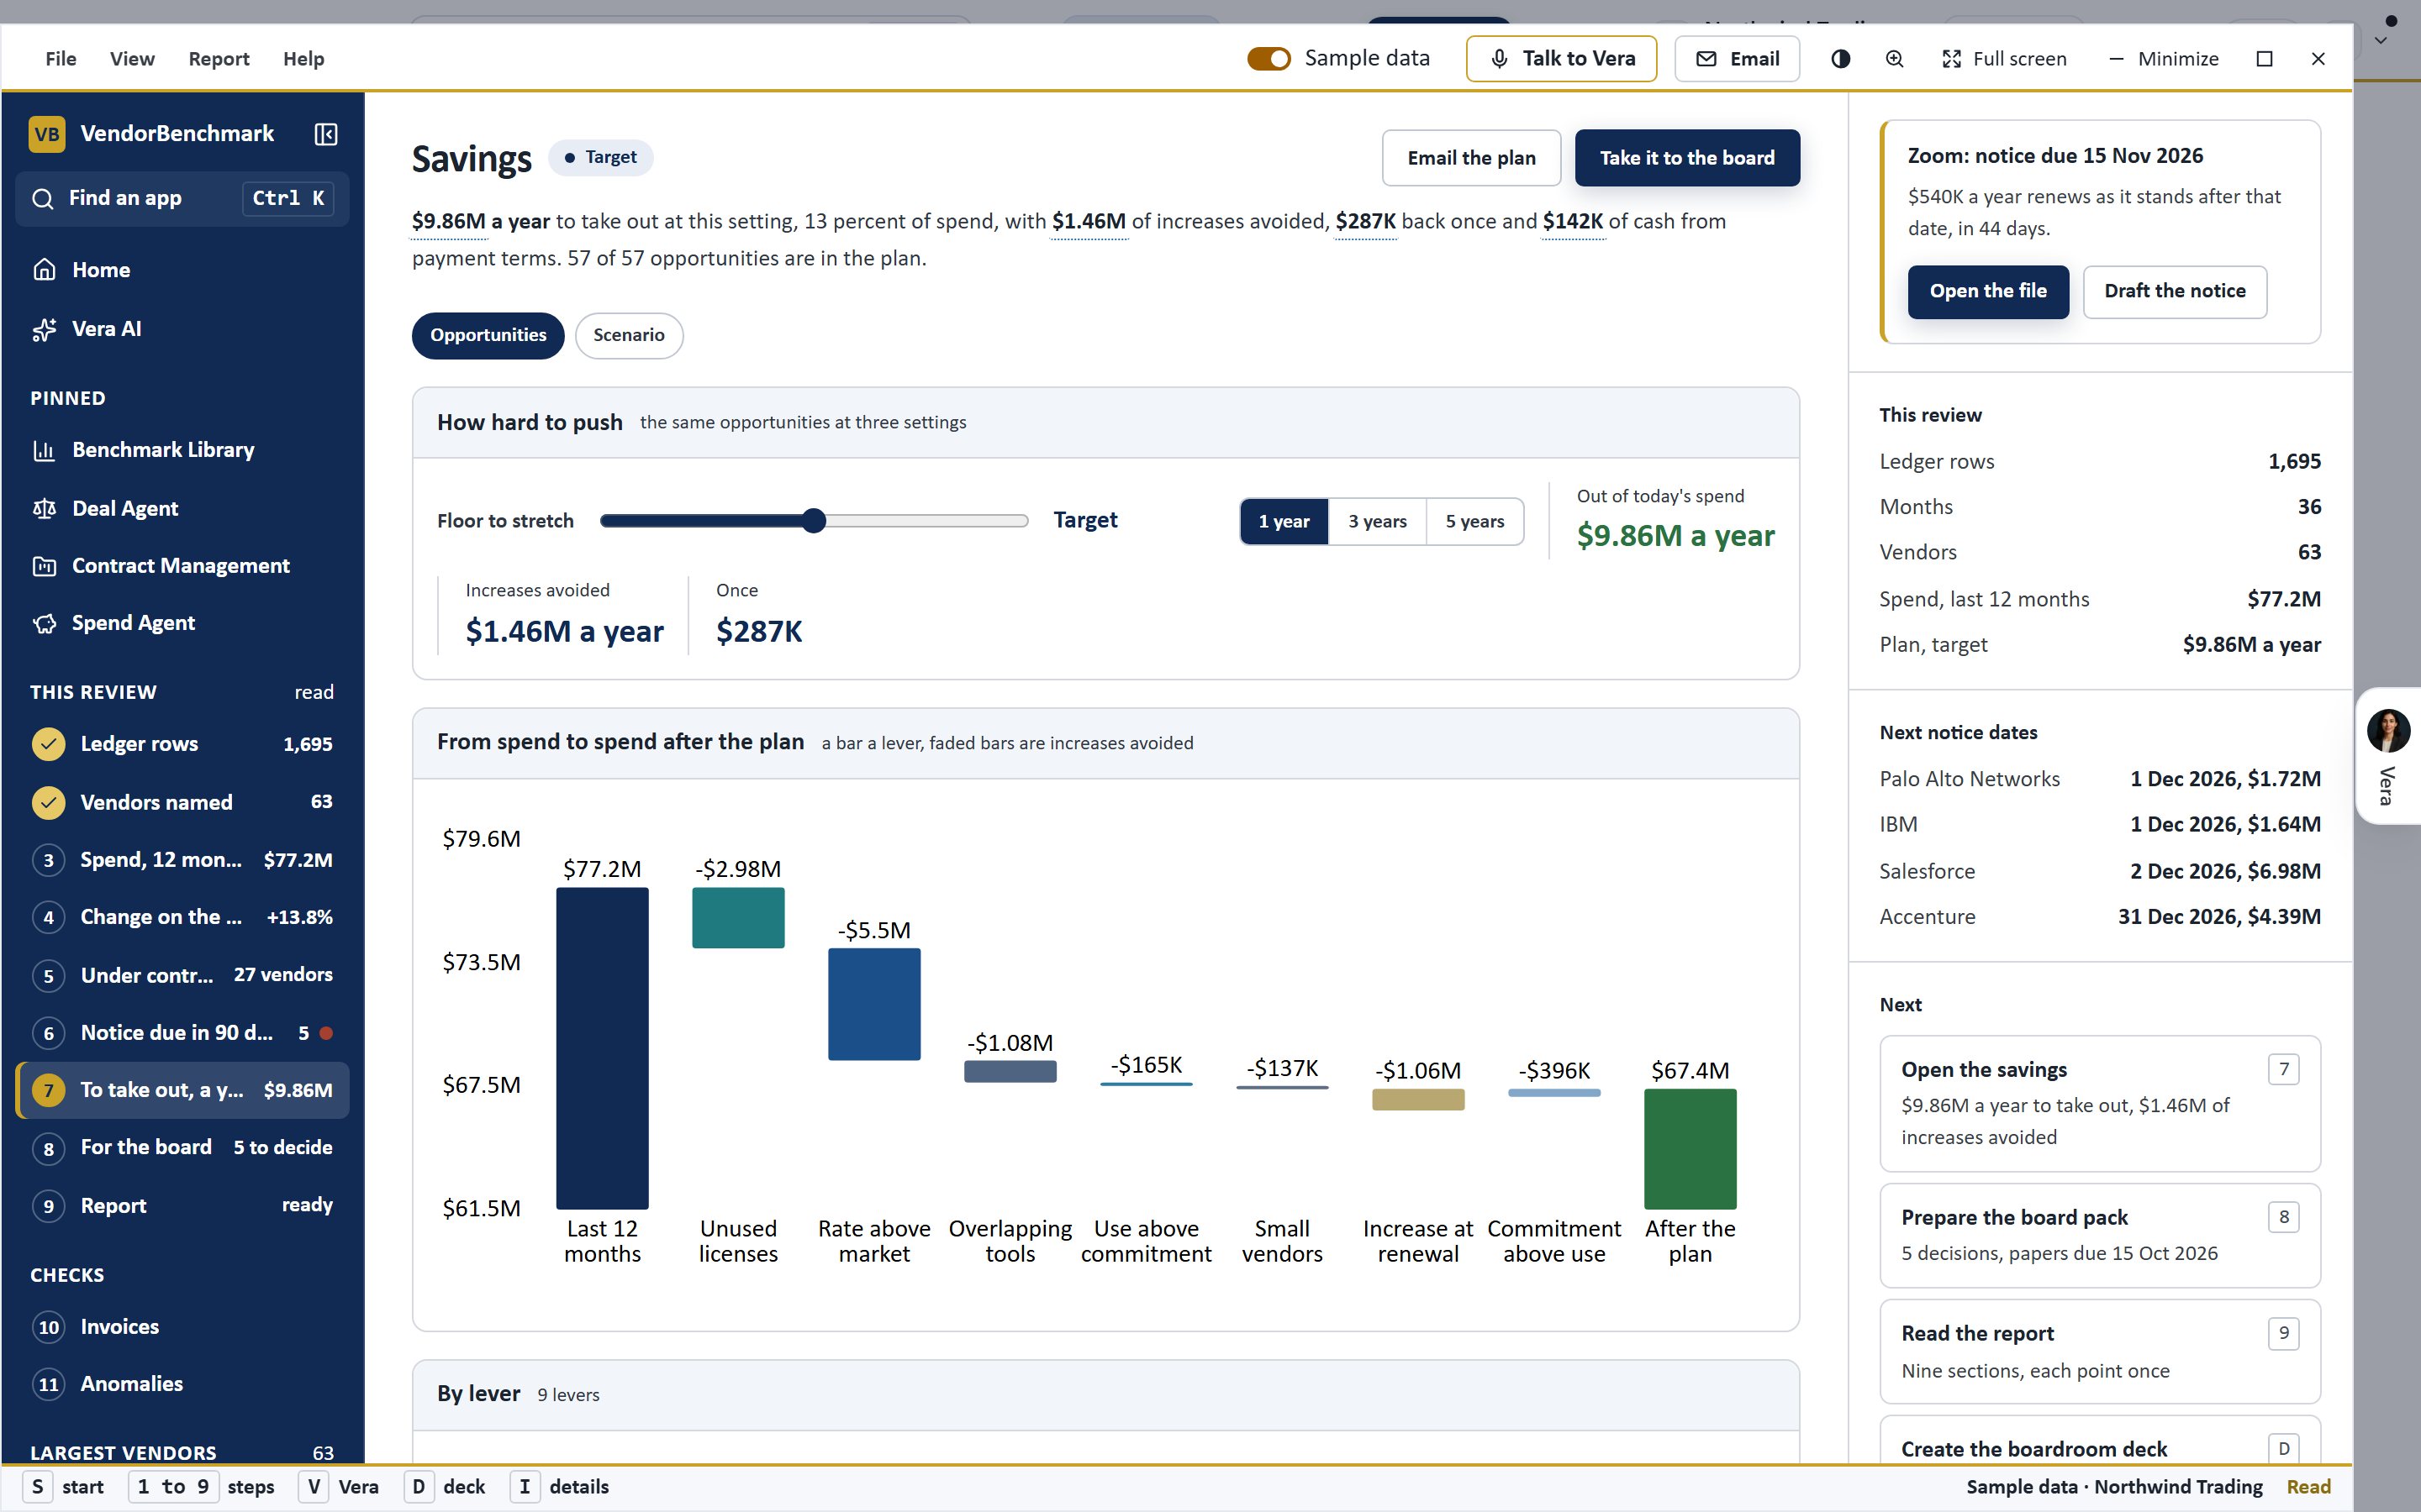Screen dimensions: 2421x1512
Task: Toggle the Sample data switch
Action: (1269, 59)
